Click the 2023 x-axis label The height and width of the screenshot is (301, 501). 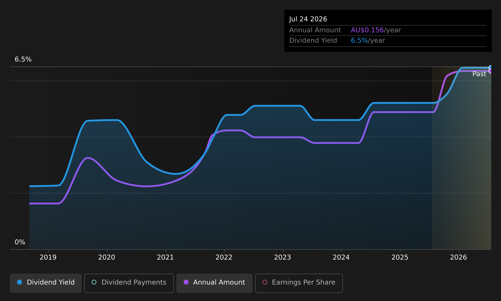[x=283, y=257]
